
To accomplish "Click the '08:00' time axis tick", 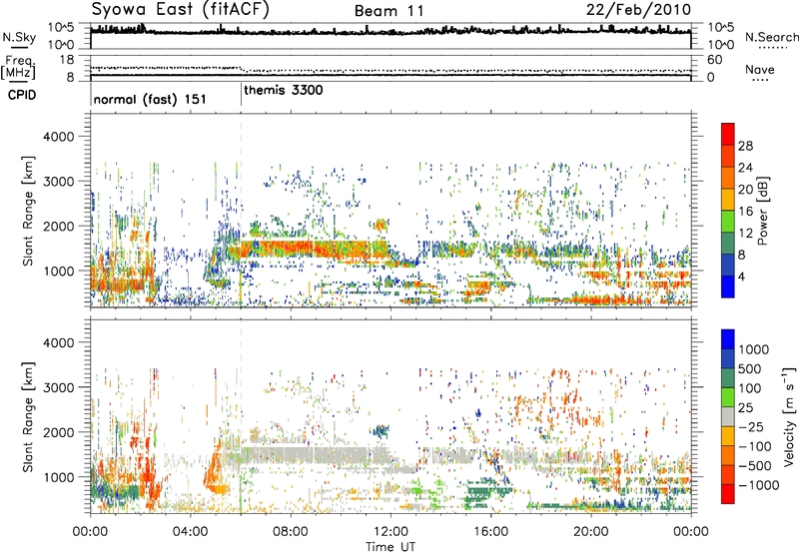I will coord(291,531).
